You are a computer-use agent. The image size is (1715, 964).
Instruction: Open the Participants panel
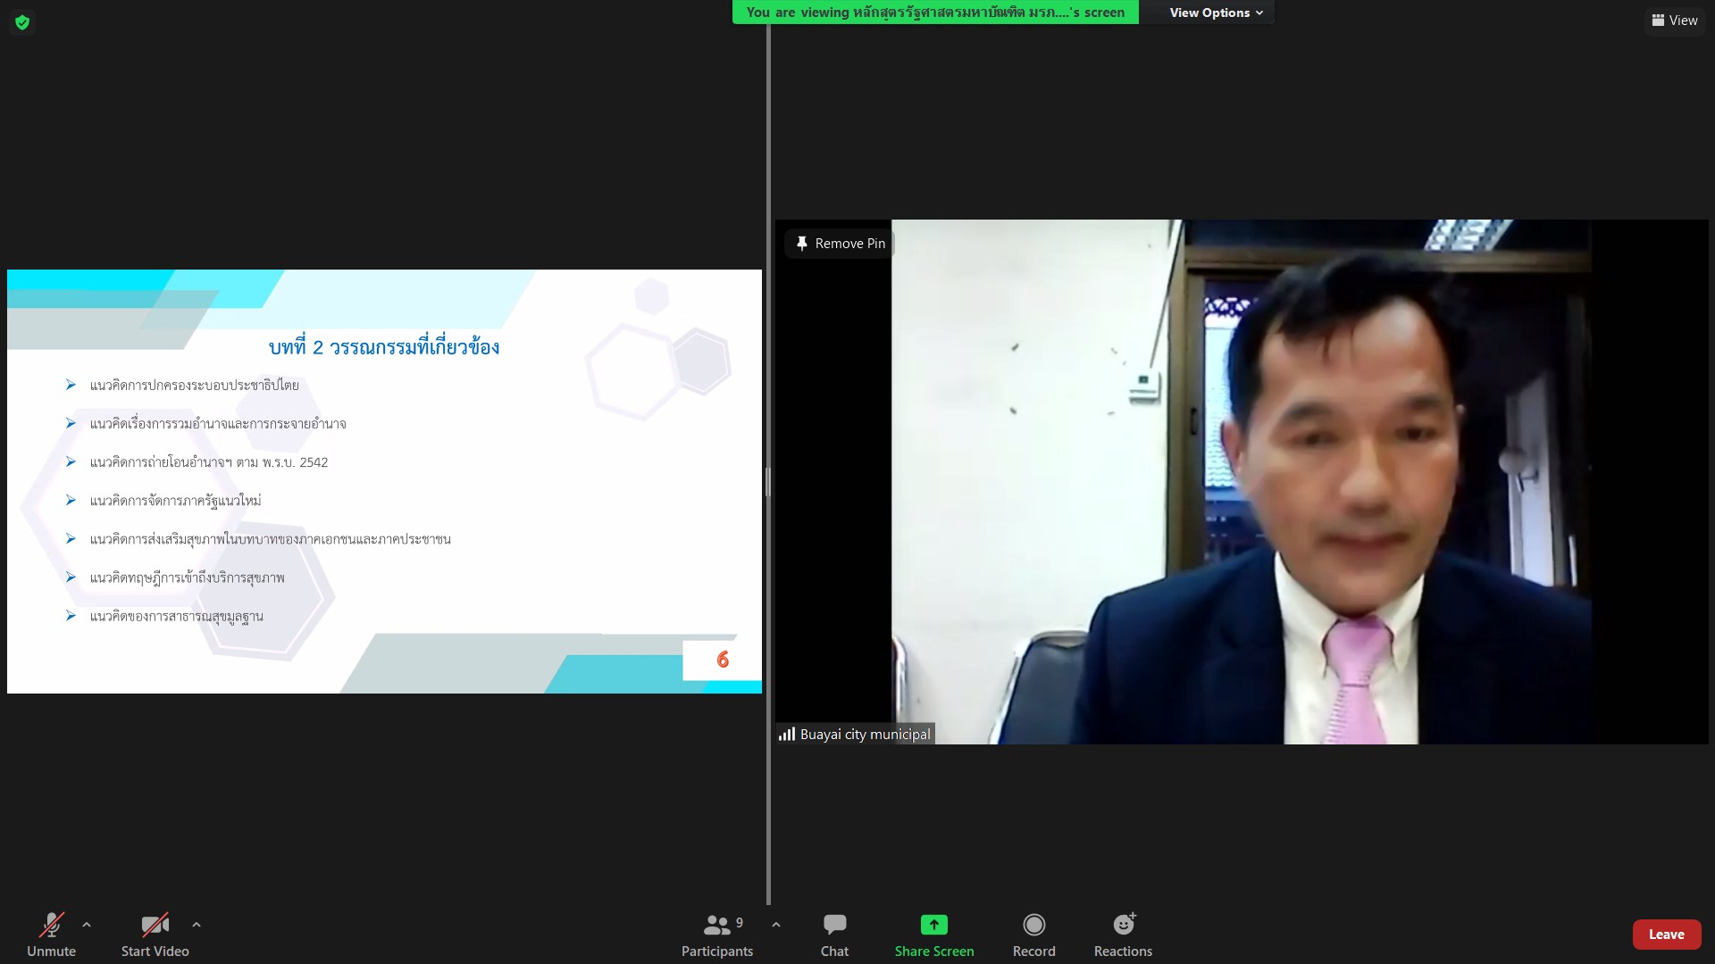point(716,934)
